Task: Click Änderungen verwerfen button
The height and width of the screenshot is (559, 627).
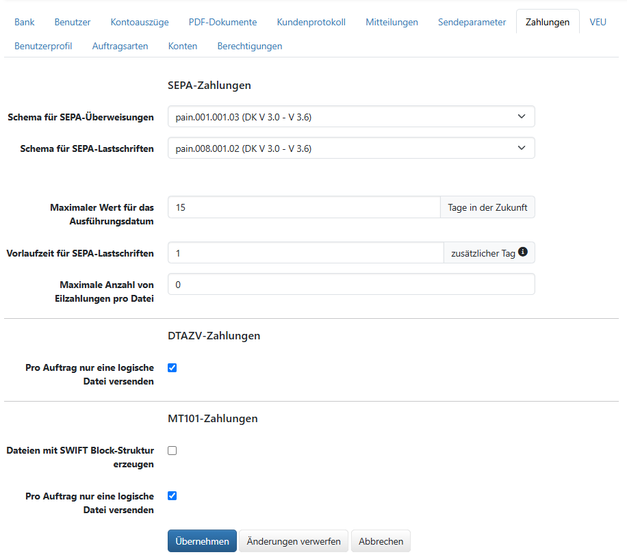Action: (x=294, y=541)
